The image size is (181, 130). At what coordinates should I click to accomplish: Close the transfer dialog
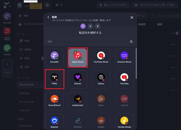[x=132, y=18]
